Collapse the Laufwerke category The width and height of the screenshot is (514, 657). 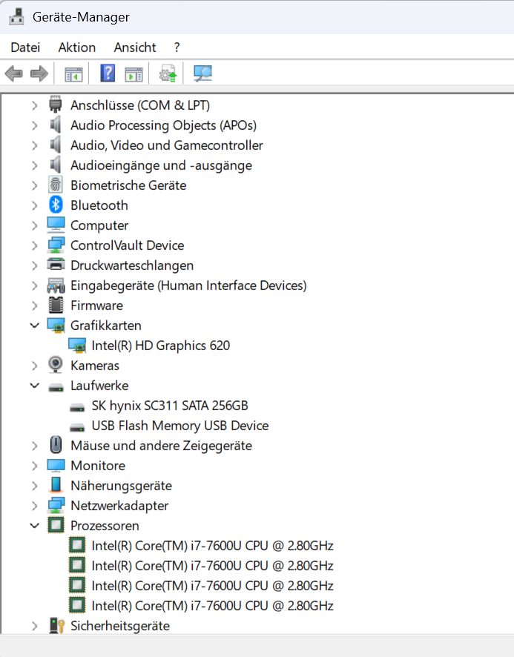click(x=34, y=386)
